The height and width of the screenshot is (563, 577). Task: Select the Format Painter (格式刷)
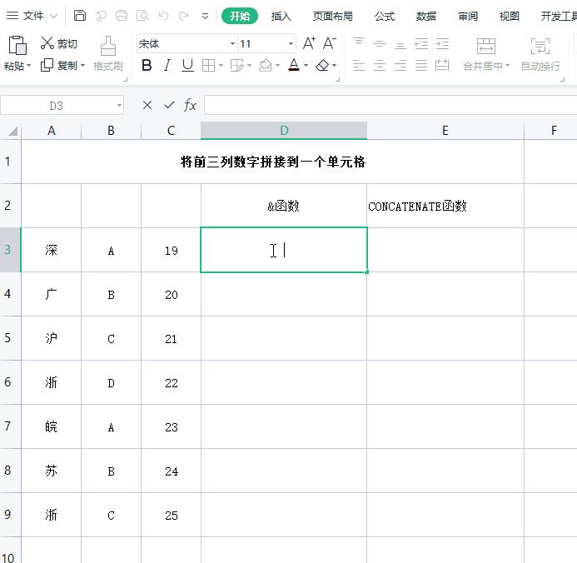click(107, 53)
